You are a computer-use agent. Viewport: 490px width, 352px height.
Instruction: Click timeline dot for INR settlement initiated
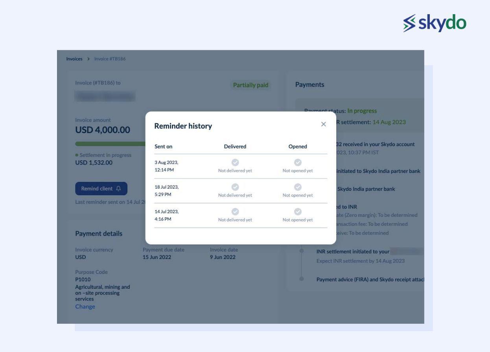(x=302, y=251)
